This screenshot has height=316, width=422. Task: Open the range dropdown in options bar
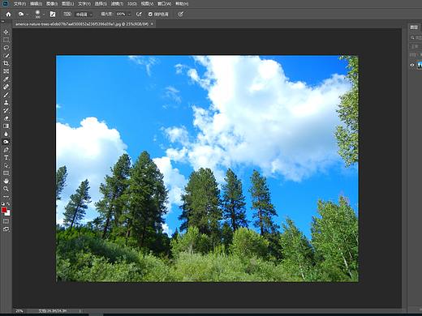(84, 15)
